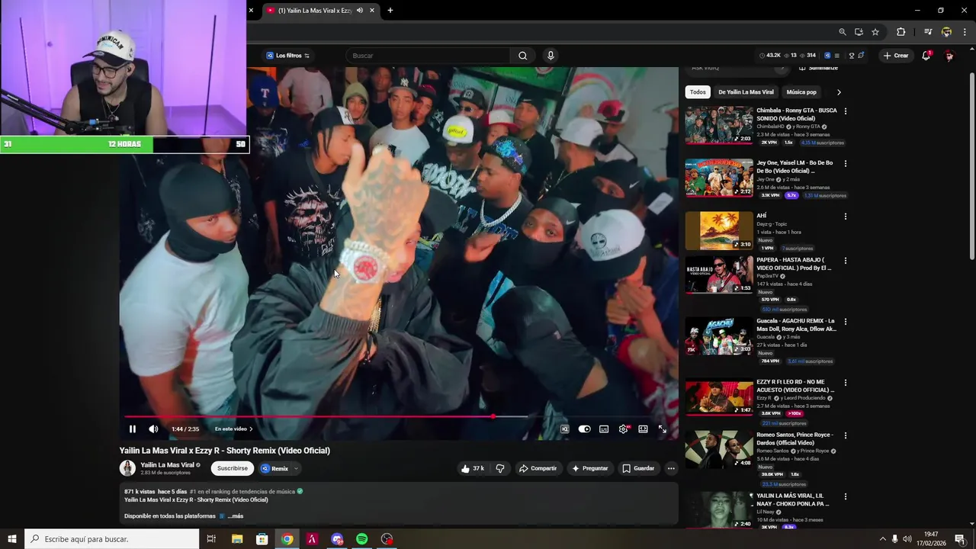Expand the description with '...más'
This screenshot has height=549, width=976.
pyautogui.click(x=235, y=516)
